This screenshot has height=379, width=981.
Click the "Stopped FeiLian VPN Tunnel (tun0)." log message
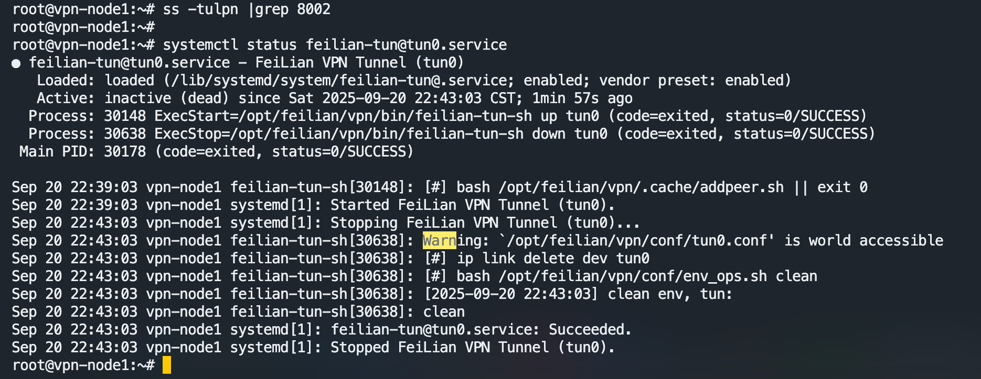tap(472, 347)
